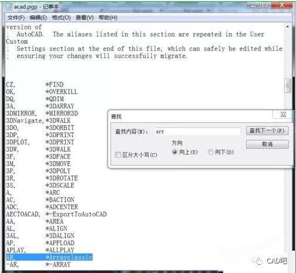296x273 pixels.
Task: Click the *ADCENTER text
Action: (x=62, y=207)
